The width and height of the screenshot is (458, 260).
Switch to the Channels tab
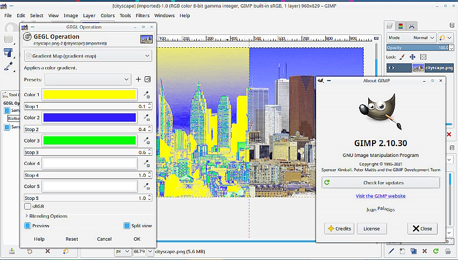pyautogui.click(x=400, y=26)
